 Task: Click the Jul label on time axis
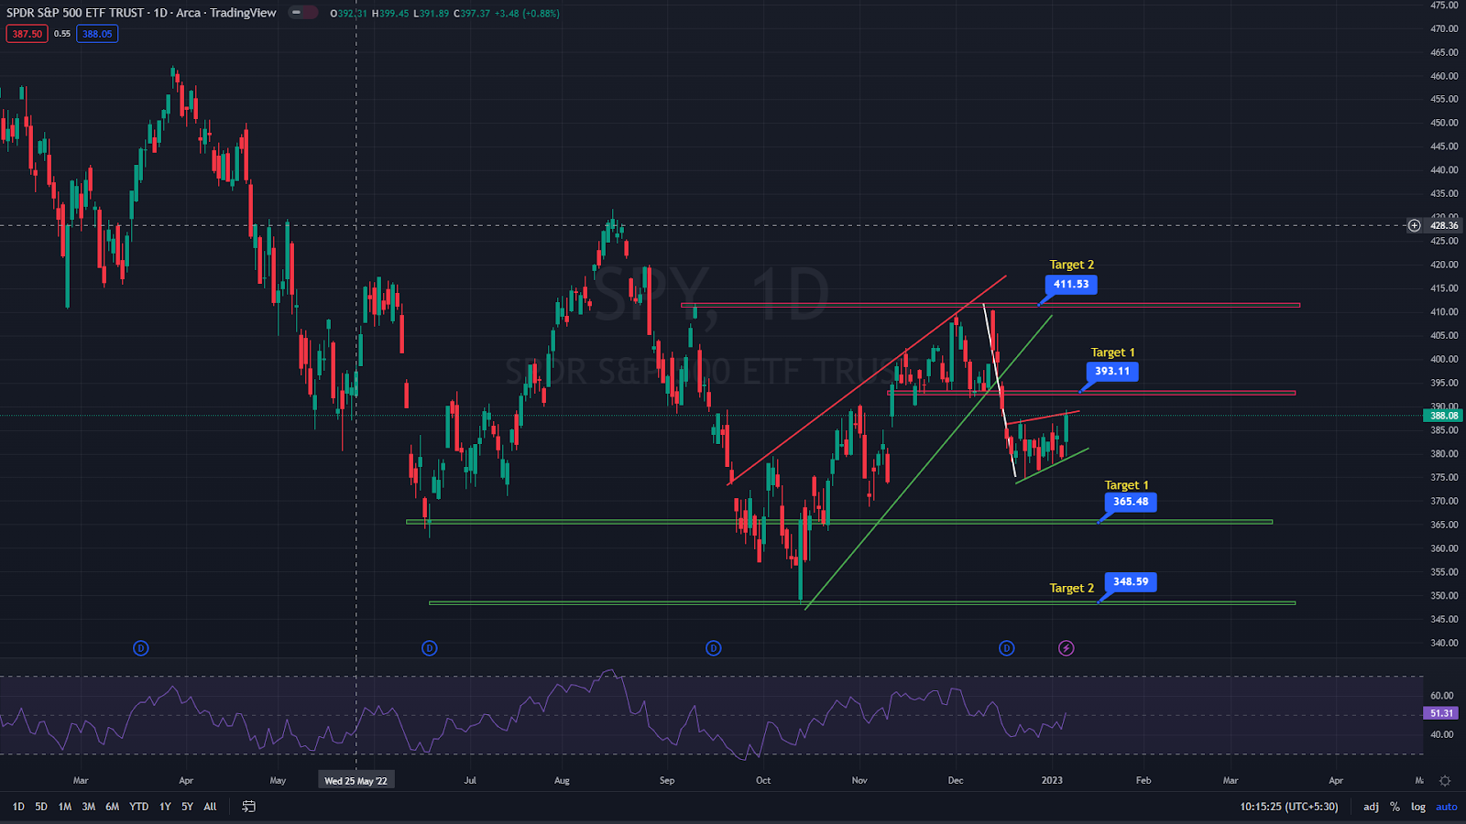coord(470,781)
